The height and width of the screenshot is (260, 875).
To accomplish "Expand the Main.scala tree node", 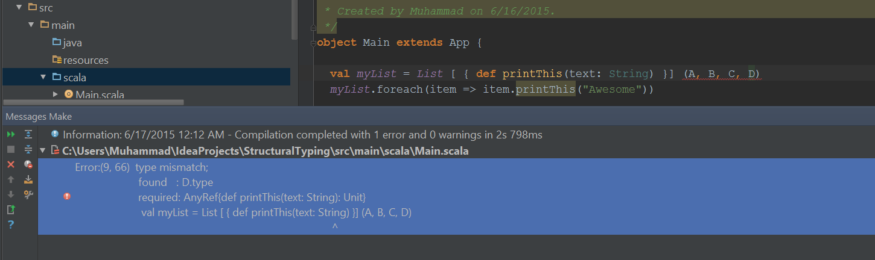I will click(x=56, y=94).
